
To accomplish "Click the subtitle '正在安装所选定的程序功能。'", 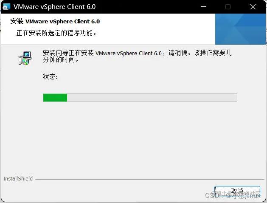I will pyautogui.click(x=56, y=33).
